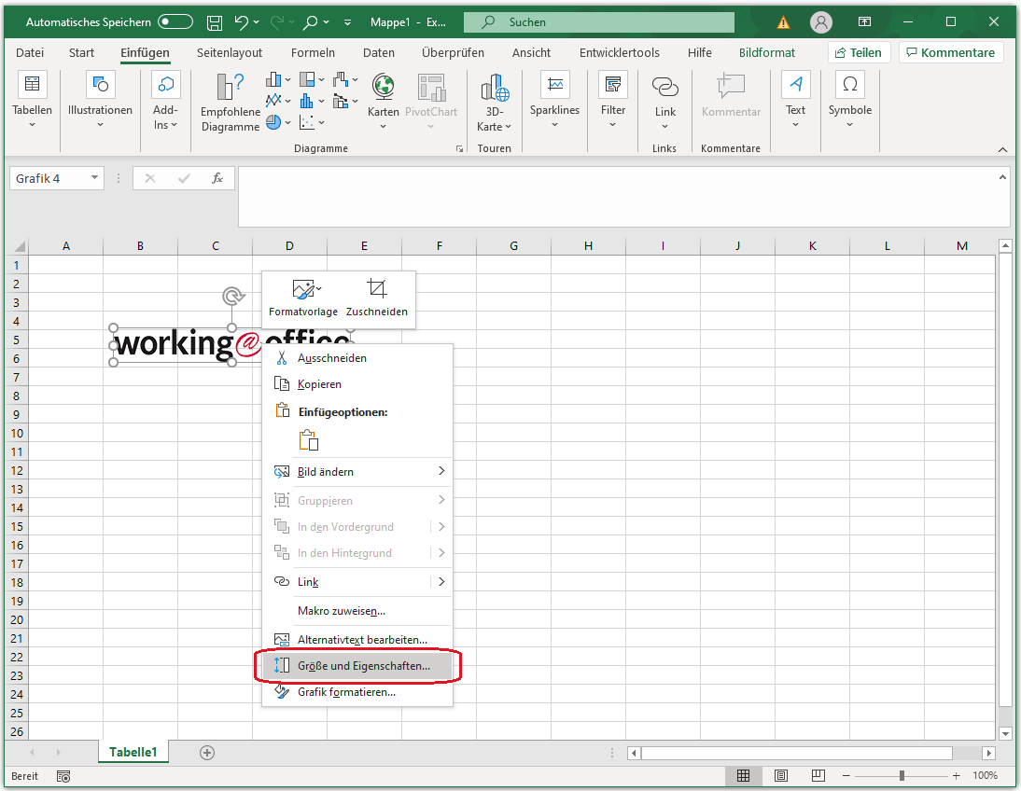
Task: Select Kopieren in the context menu
Action: tap(319, 384)
